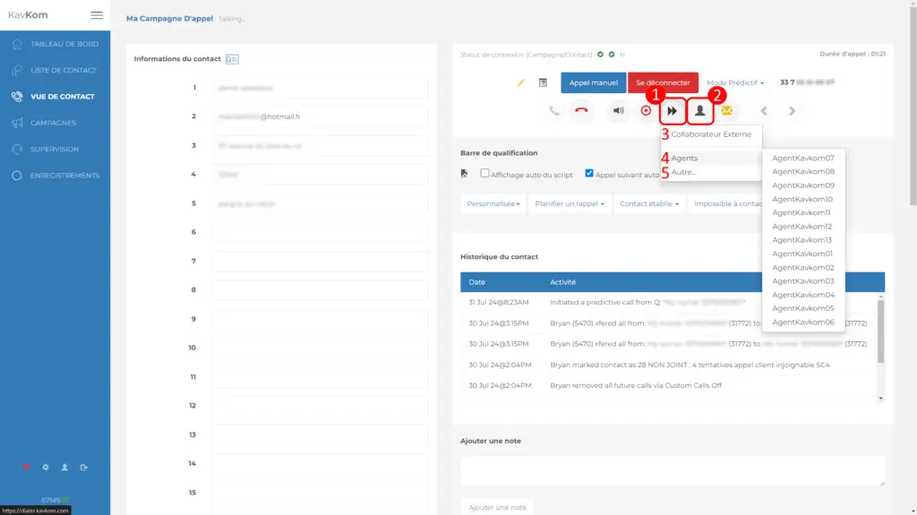Click the settings gear in sidebar footer
The width and height of the screenshot is (917, 515).
click(x=46, y=468)
